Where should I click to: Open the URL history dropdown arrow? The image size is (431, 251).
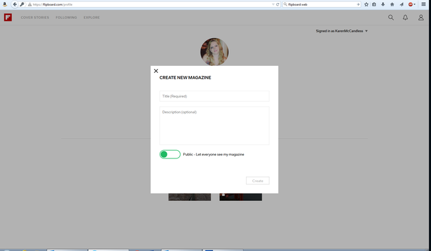[273, 4]
